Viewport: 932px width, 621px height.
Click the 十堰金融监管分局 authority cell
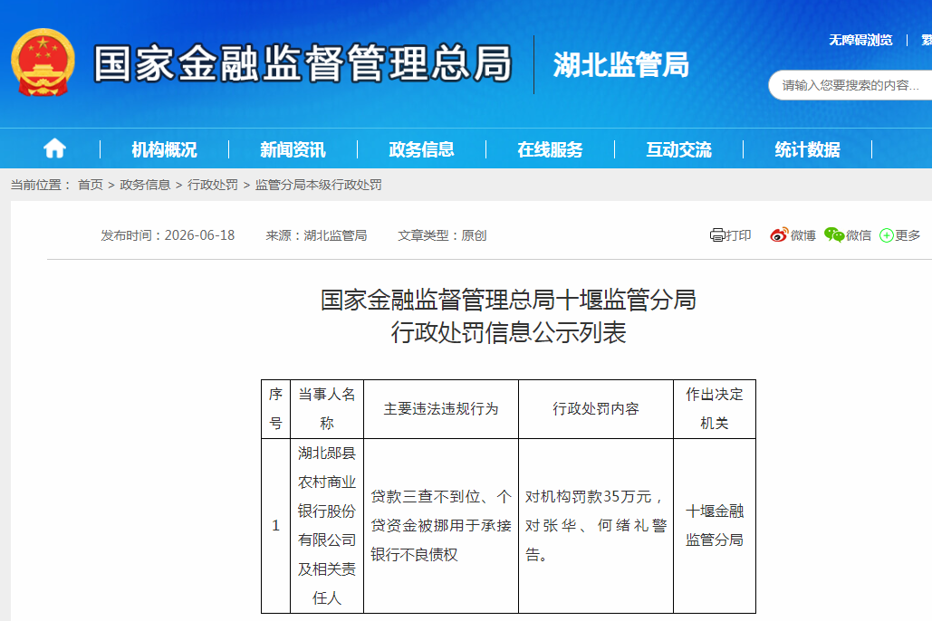[715, 526]
